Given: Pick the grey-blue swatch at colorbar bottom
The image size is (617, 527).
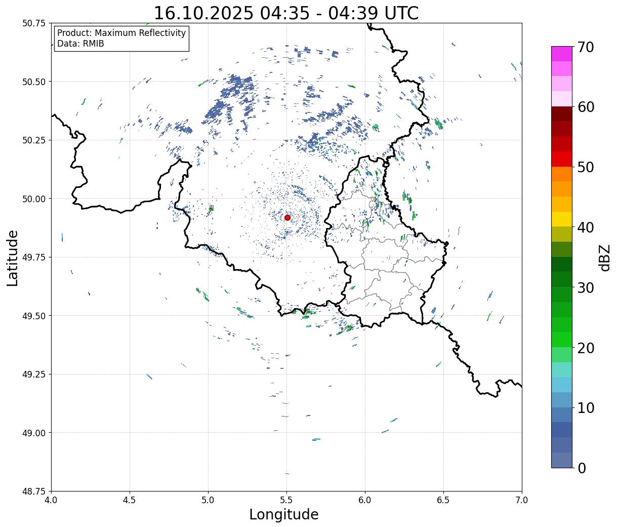Looking at the screenshot, I should tap(562, 460).
